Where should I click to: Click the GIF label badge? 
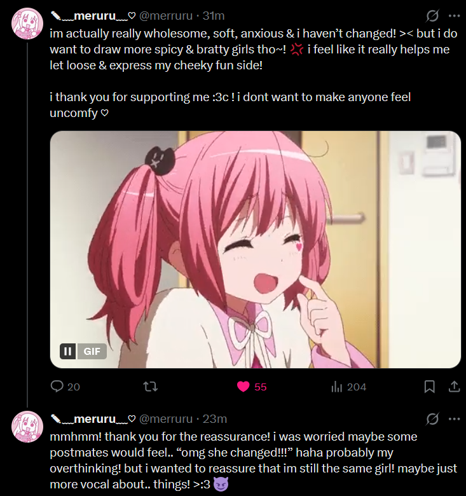pyautogui.click(x=92, y=351)
